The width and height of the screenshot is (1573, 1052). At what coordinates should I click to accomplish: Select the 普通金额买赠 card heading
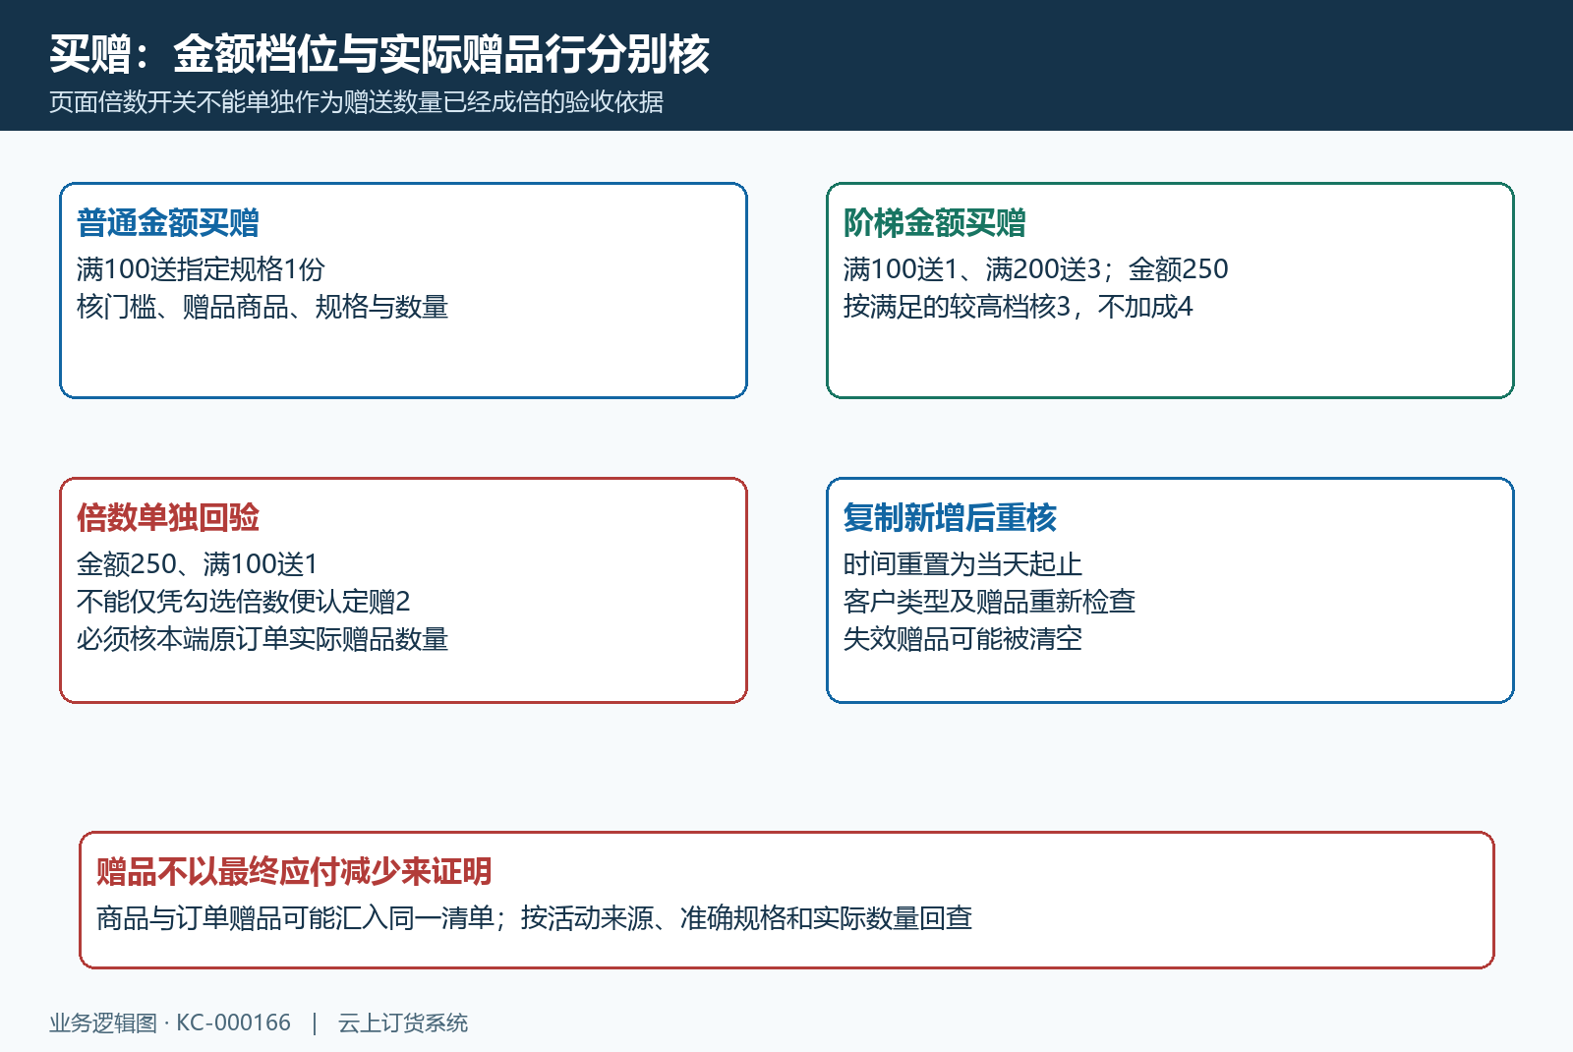[x=168, y=222]
